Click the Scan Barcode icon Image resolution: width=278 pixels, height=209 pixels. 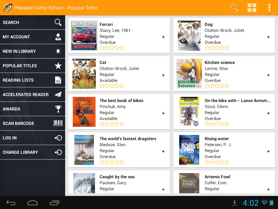pyautogui.click(x=58, y=123)
